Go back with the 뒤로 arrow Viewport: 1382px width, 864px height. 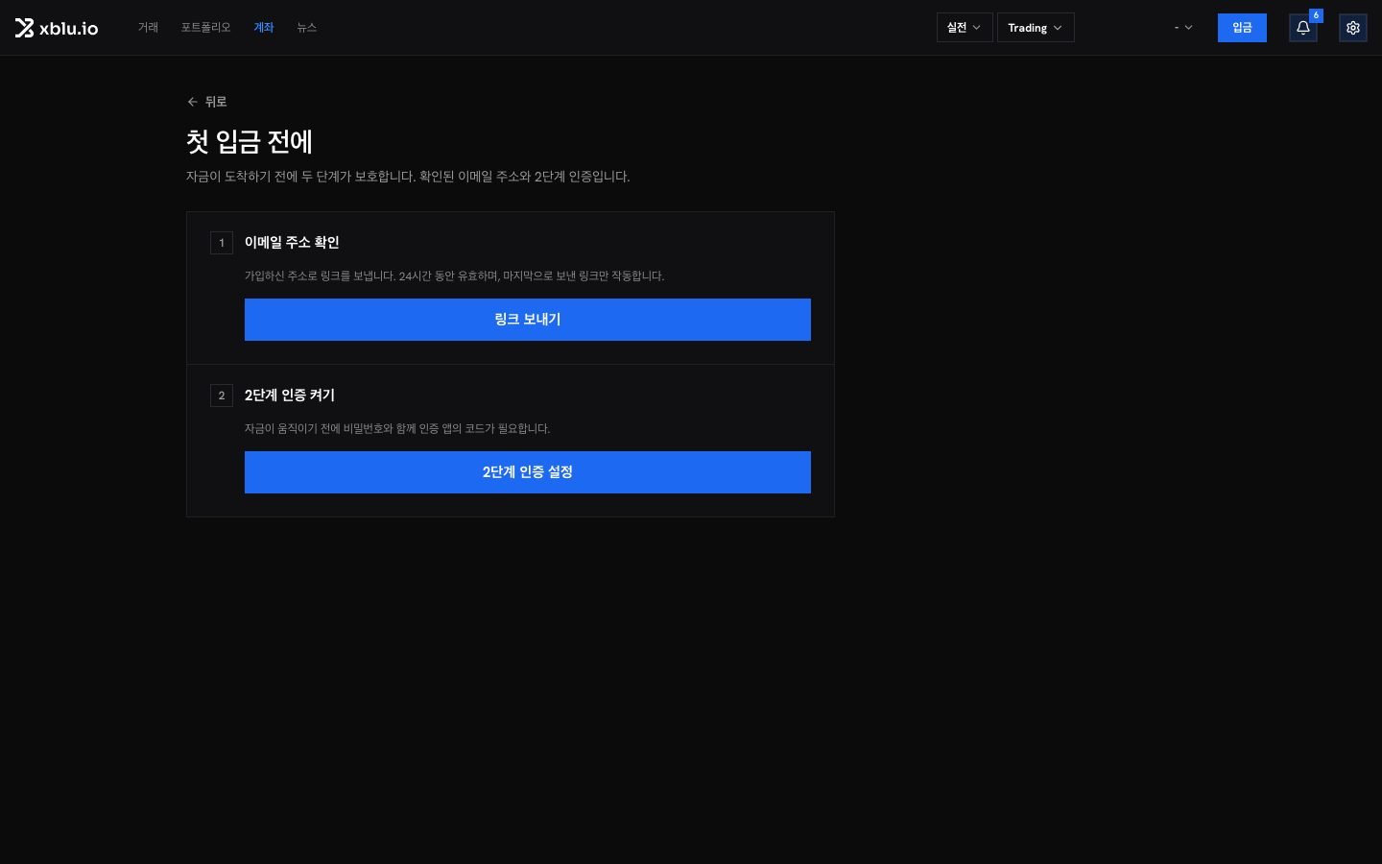[x=206, y=102]
